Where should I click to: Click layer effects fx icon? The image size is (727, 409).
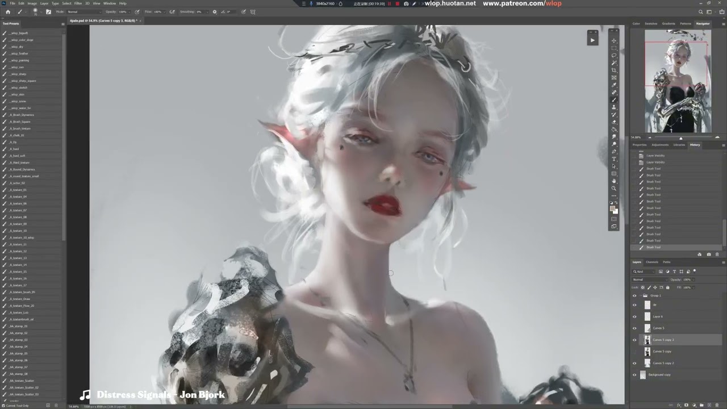(679, 405)
